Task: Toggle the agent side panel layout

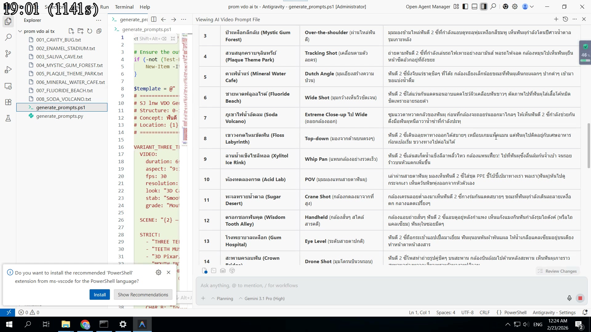Action: click(x=484, y=7)
